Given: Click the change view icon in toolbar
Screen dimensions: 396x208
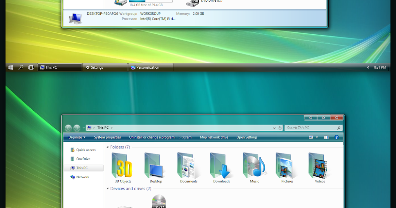Looking at the screenshot, I should [x=311, y=137].
